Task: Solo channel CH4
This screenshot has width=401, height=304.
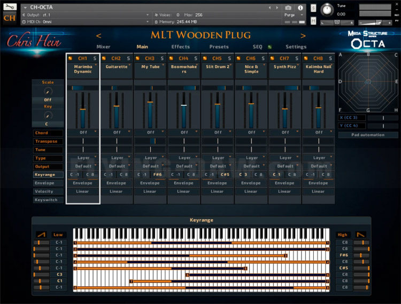Action: click(x=196, y=58)
